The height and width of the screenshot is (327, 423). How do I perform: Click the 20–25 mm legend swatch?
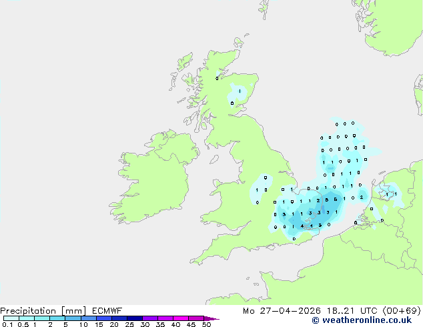[119, 318]
